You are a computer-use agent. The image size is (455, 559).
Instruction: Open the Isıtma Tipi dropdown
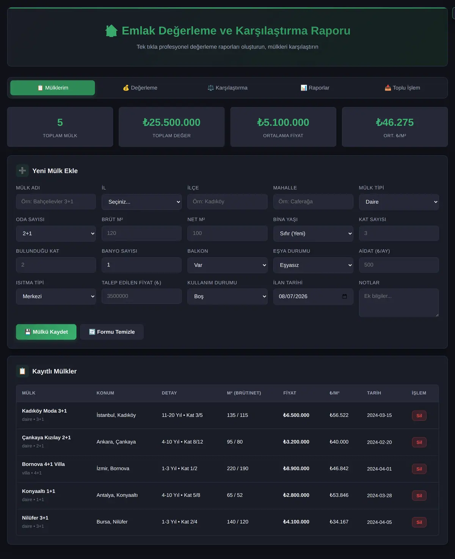coord(56,296)
